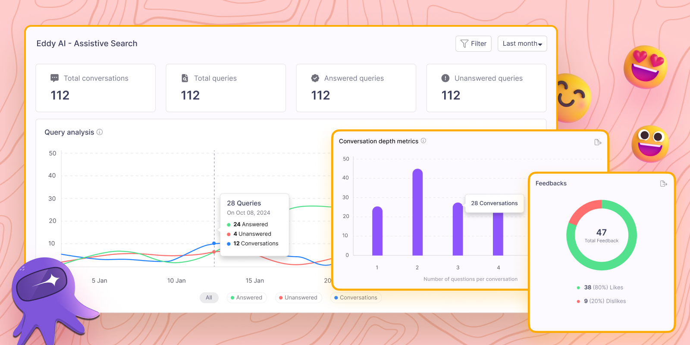Viewport: 690px width, 345px height.
Task: Click the 47 Total Feedback center label
Action: click(x=602, y=235)
